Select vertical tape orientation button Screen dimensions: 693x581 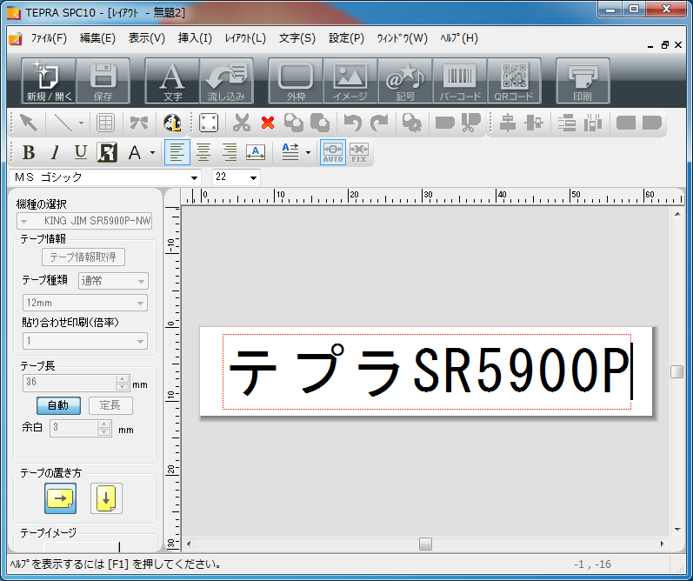tap(106, 498)
